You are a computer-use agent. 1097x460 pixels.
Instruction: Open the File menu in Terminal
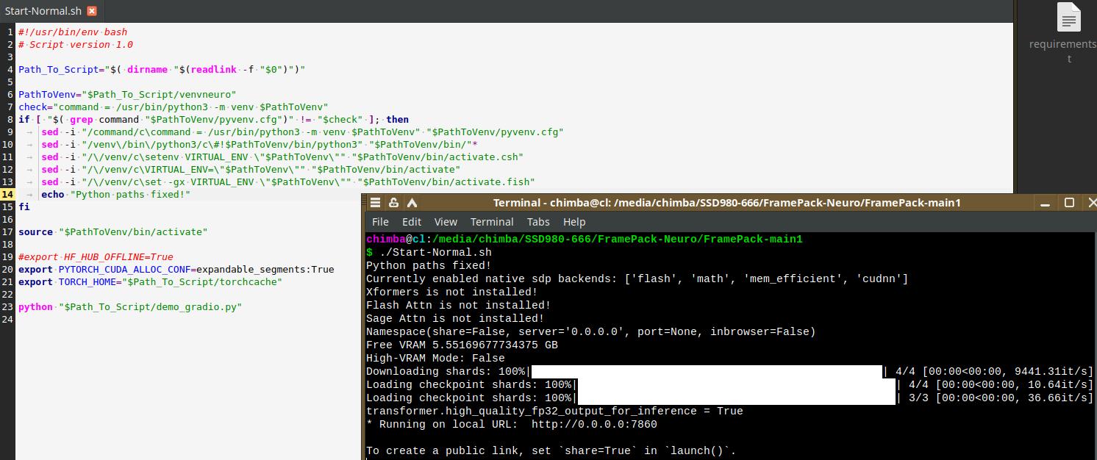380,222
